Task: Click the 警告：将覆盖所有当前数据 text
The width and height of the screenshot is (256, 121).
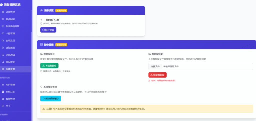Action: coord(164,81)
